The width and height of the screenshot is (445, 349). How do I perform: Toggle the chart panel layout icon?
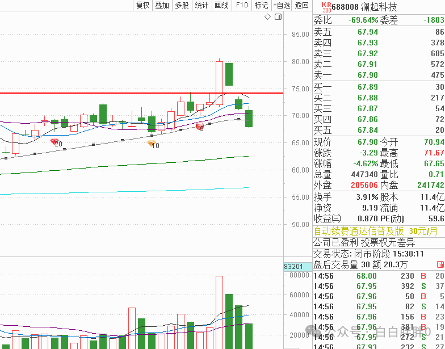(x=278, y=17)
